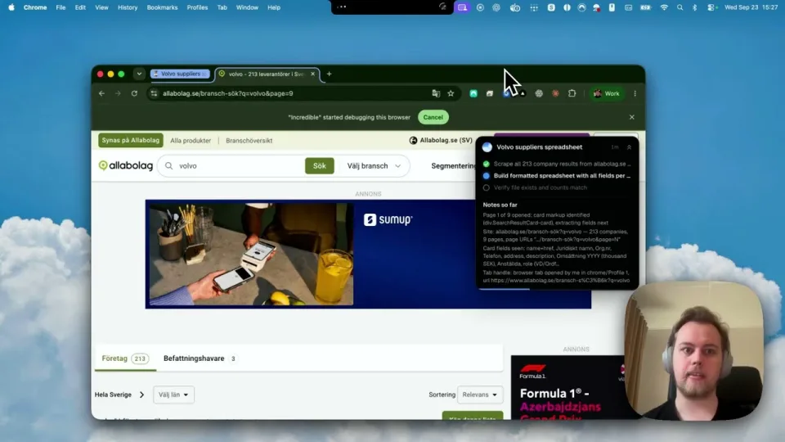Click the Volvo suppliers spreadsheet orb icon
The width and height of the screenshot is (785, 442).
pos(487,147)
